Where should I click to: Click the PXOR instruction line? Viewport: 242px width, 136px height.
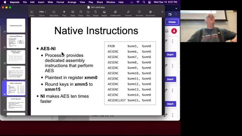click(129, 46)
